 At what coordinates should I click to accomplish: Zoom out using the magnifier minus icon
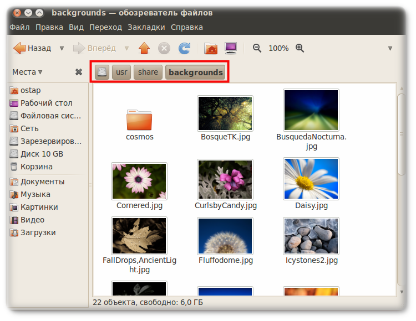point(257,48)
